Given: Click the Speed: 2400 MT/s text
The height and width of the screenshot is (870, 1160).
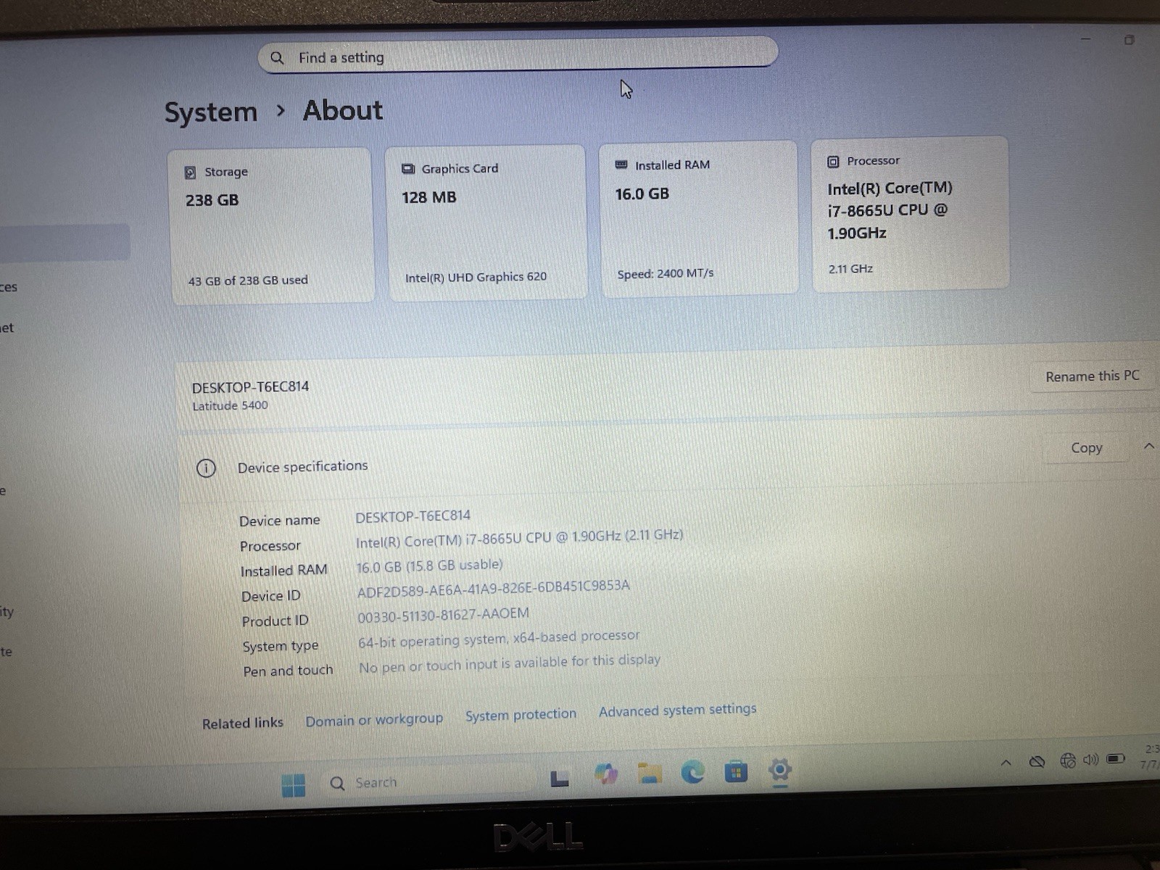Looking at the screenshot, I should tap(665, 273).
